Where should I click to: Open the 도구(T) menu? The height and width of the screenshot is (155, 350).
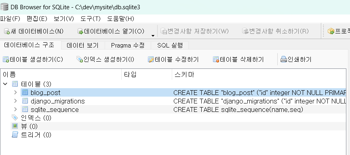click(91, 19)
